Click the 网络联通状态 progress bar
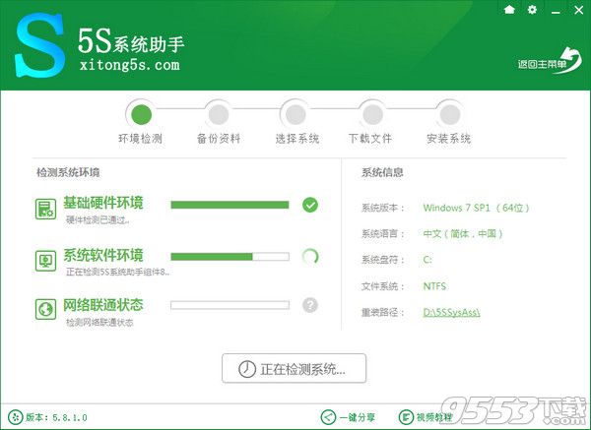The image size is (591, 430). (x=230, y=305)
